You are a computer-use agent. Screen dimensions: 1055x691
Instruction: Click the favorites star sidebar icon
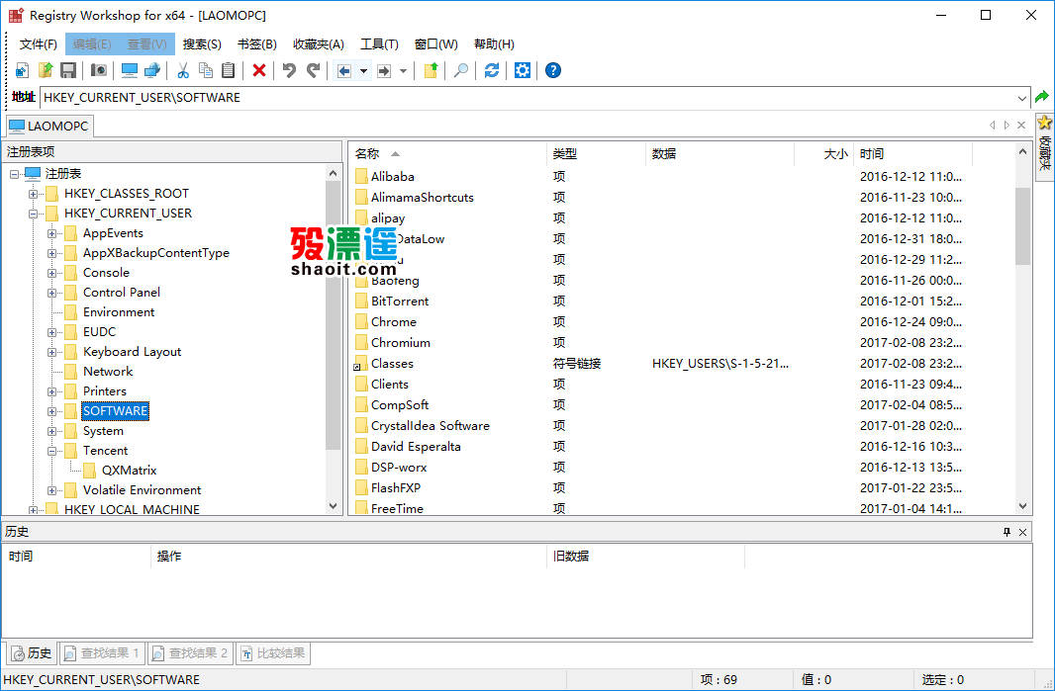[x=1044, y=123]
